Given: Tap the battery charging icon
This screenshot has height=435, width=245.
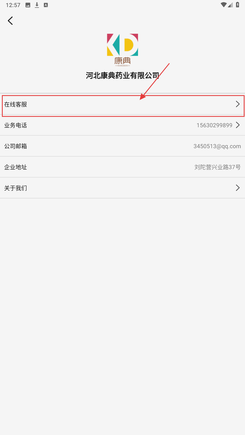Looking at the screenshot, I should [237, 5].
